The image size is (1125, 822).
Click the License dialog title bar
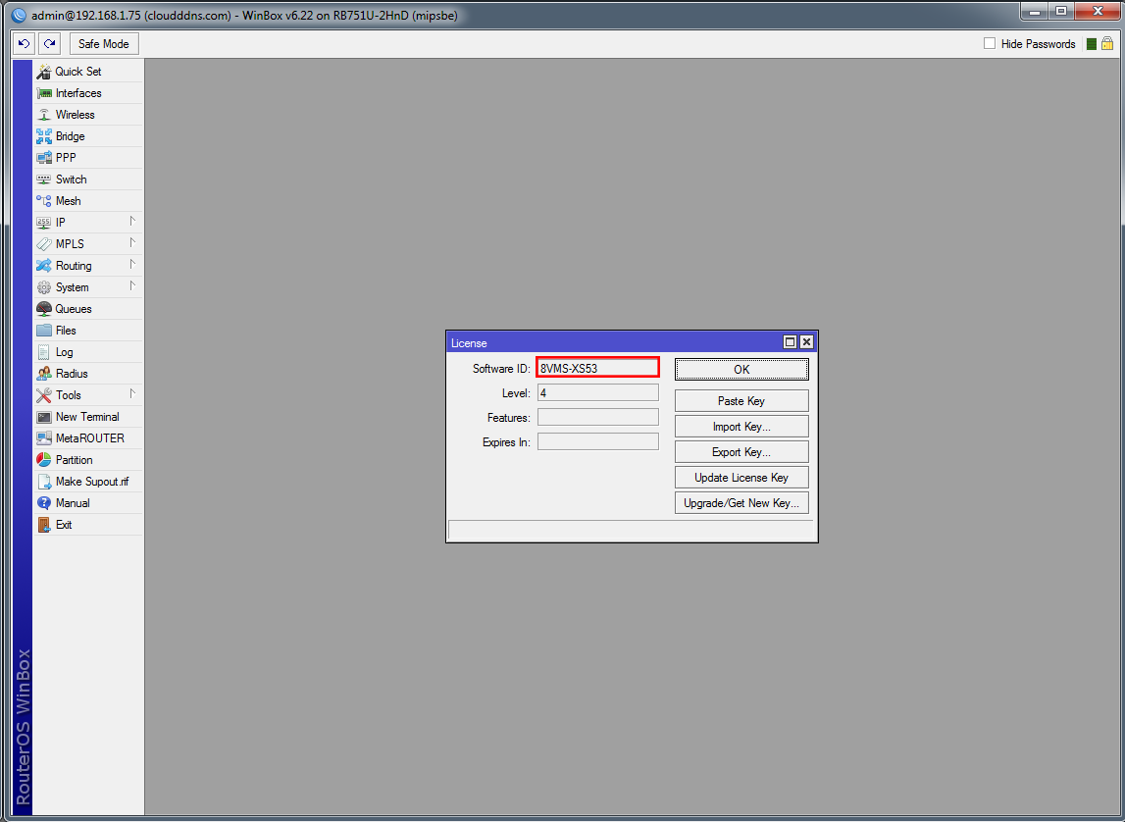coord(615,342)
